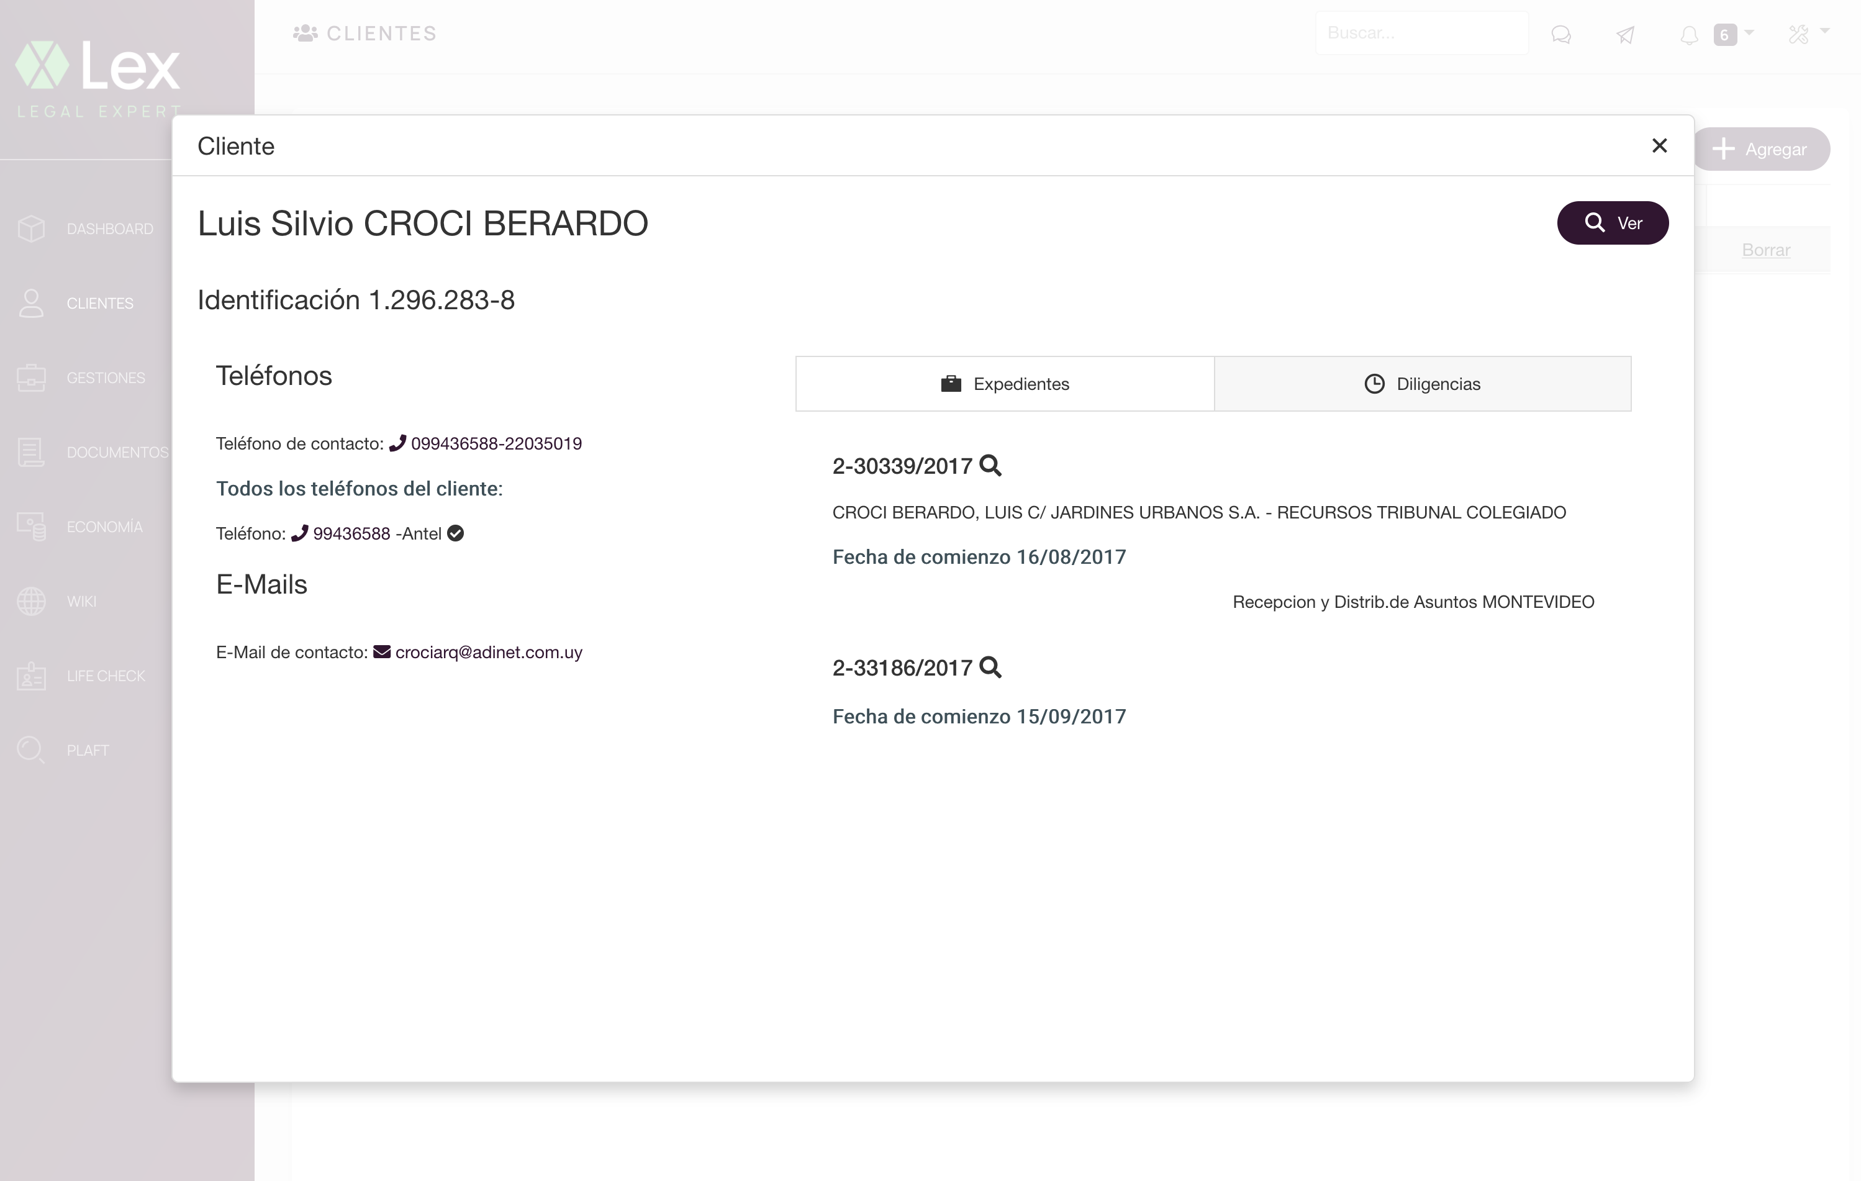Expand the dropdown arrow beside tools icon
This screenshot has height=1181, width=1861.
click(x=1825, y=31)
